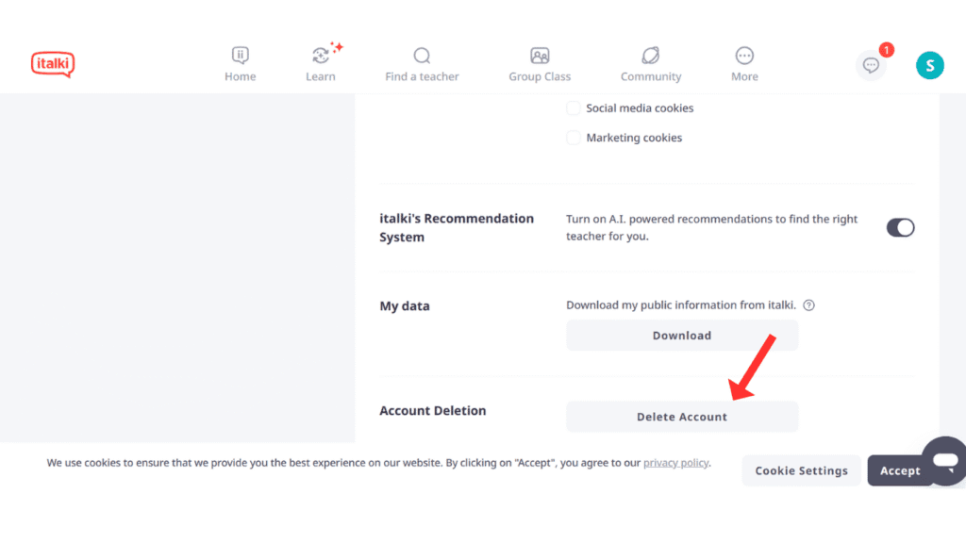This screenshot has height=543, width=966.
Task: Select the Find a teacher label
Action: 422,77
